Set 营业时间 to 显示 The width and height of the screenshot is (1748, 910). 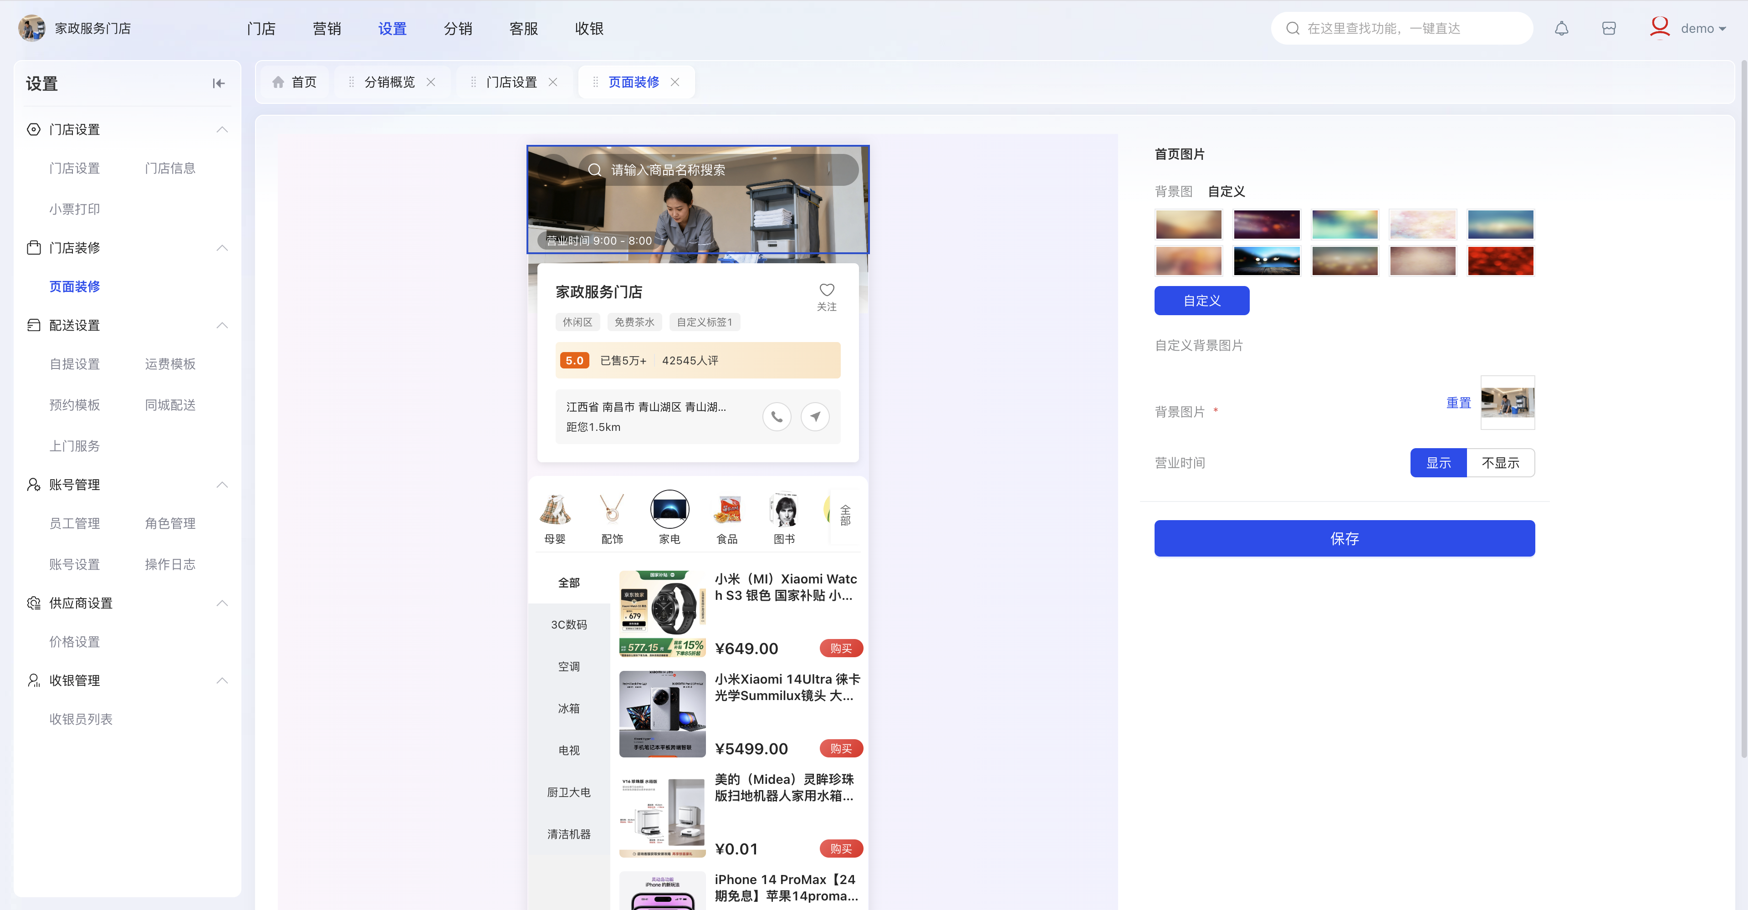1438,463
